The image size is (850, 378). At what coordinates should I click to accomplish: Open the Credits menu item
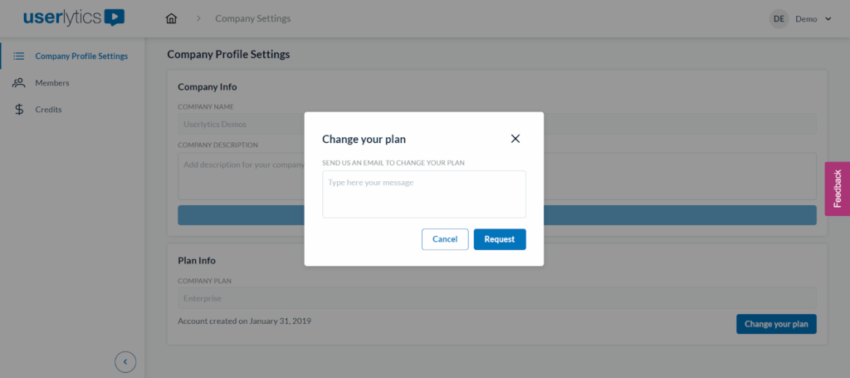click(x=48, y=110)
